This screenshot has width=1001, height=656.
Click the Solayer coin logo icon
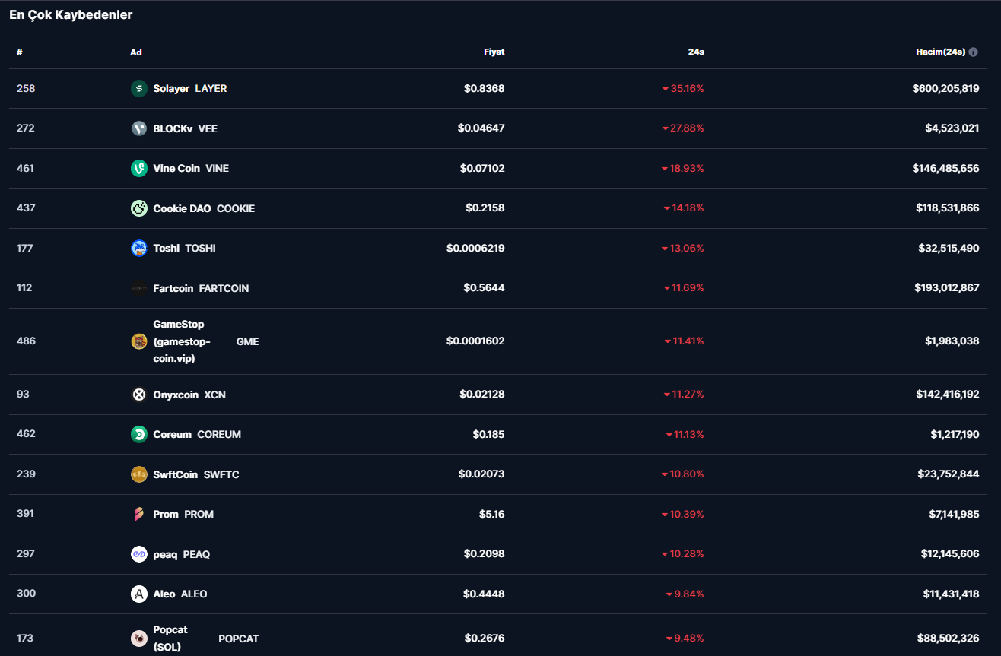[x=138, y=89]
